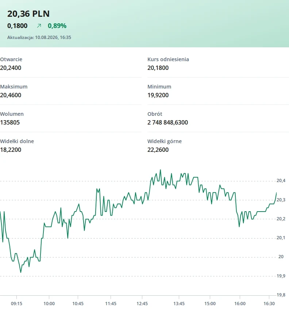Click the Obrót value 2 748 848,6300
This screenshot has width=289, height=315.
click(x=167, y=123)
